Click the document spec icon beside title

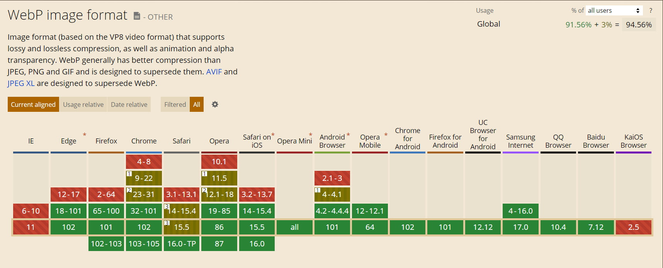tap(137, 16)
